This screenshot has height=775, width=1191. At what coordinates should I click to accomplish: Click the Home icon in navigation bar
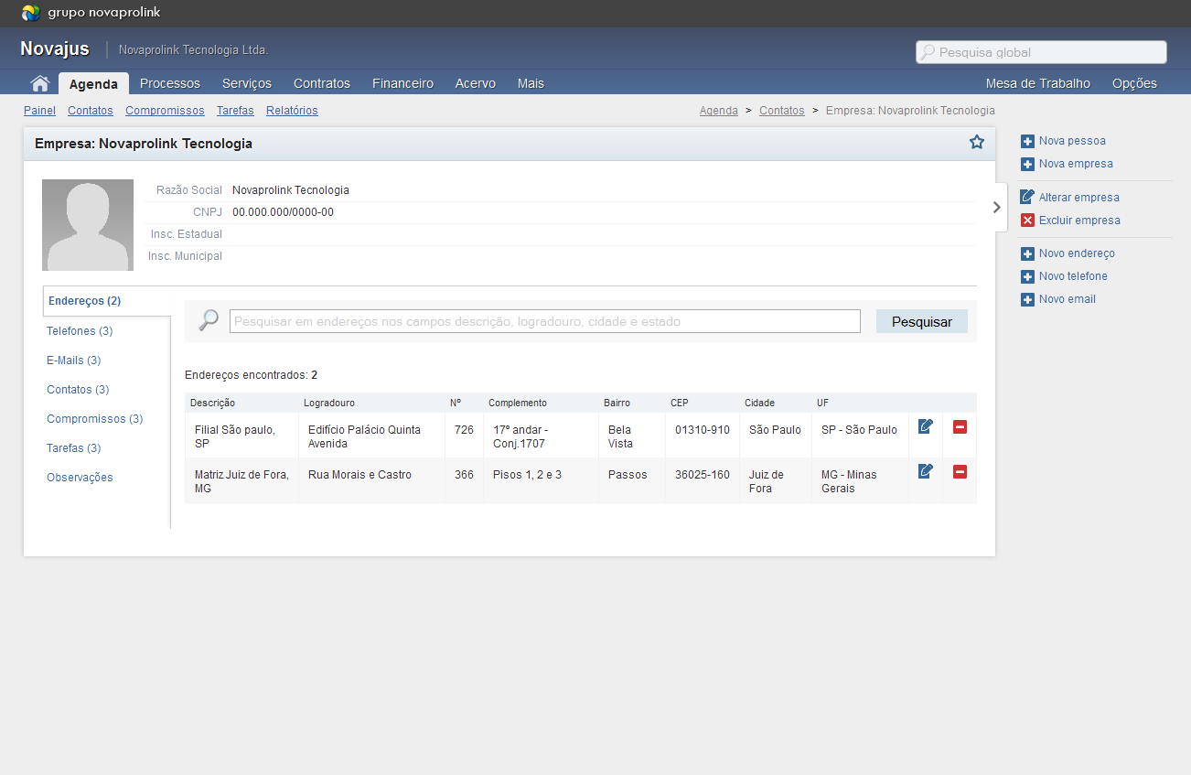[39, 83]
